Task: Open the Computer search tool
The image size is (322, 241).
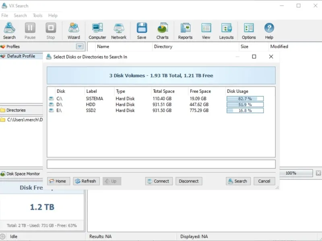Action: [97, 31]
